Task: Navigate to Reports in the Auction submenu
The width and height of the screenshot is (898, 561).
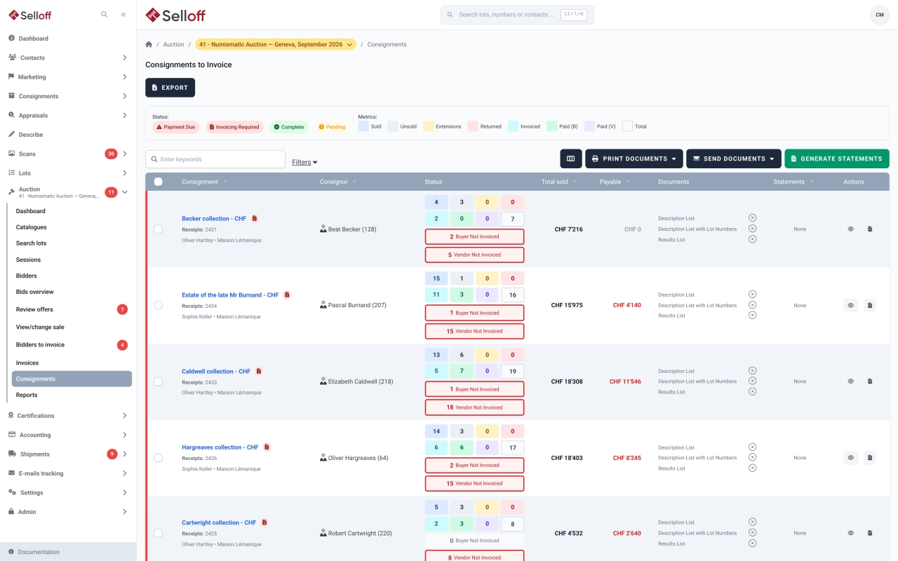Action: (72, 395)
